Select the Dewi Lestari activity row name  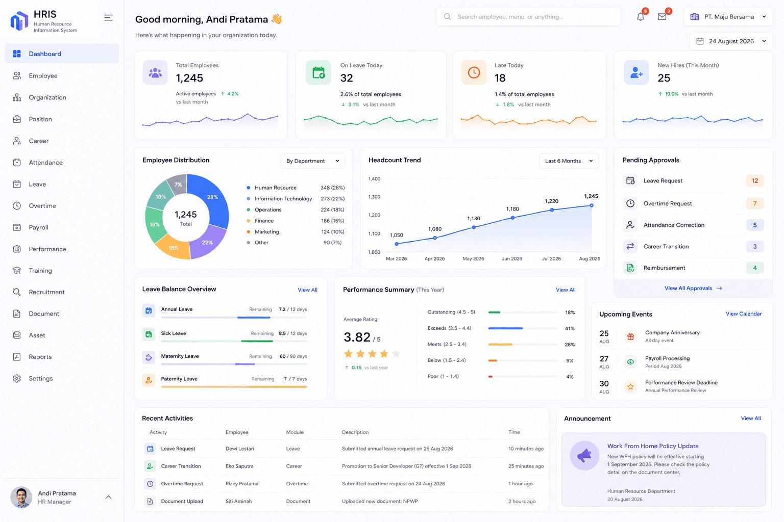[x=240, y=449]
